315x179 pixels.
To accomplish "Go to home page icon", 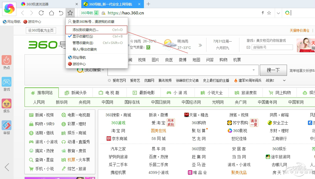I will (x=51, y=13).
